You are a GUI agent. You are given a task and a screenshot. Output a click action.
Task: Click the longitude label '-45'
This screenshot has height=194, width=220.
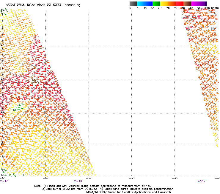[x=3, y=178]
